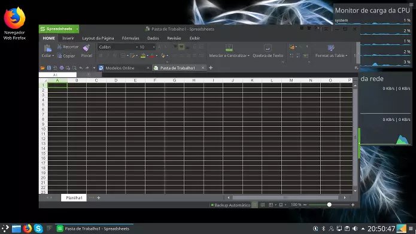
Task: Open the Revisão ribbon tab
Action: [174, 38]
